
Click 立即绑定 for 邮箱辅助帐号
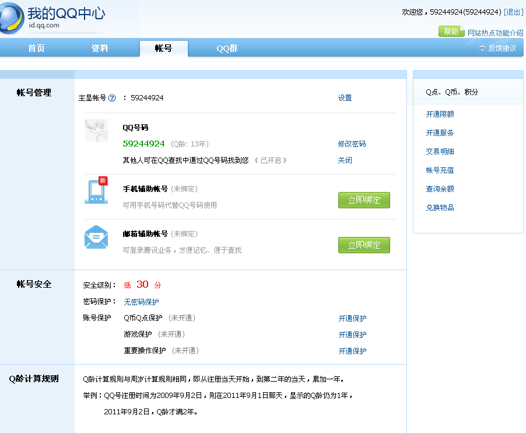tap(364, 245)
